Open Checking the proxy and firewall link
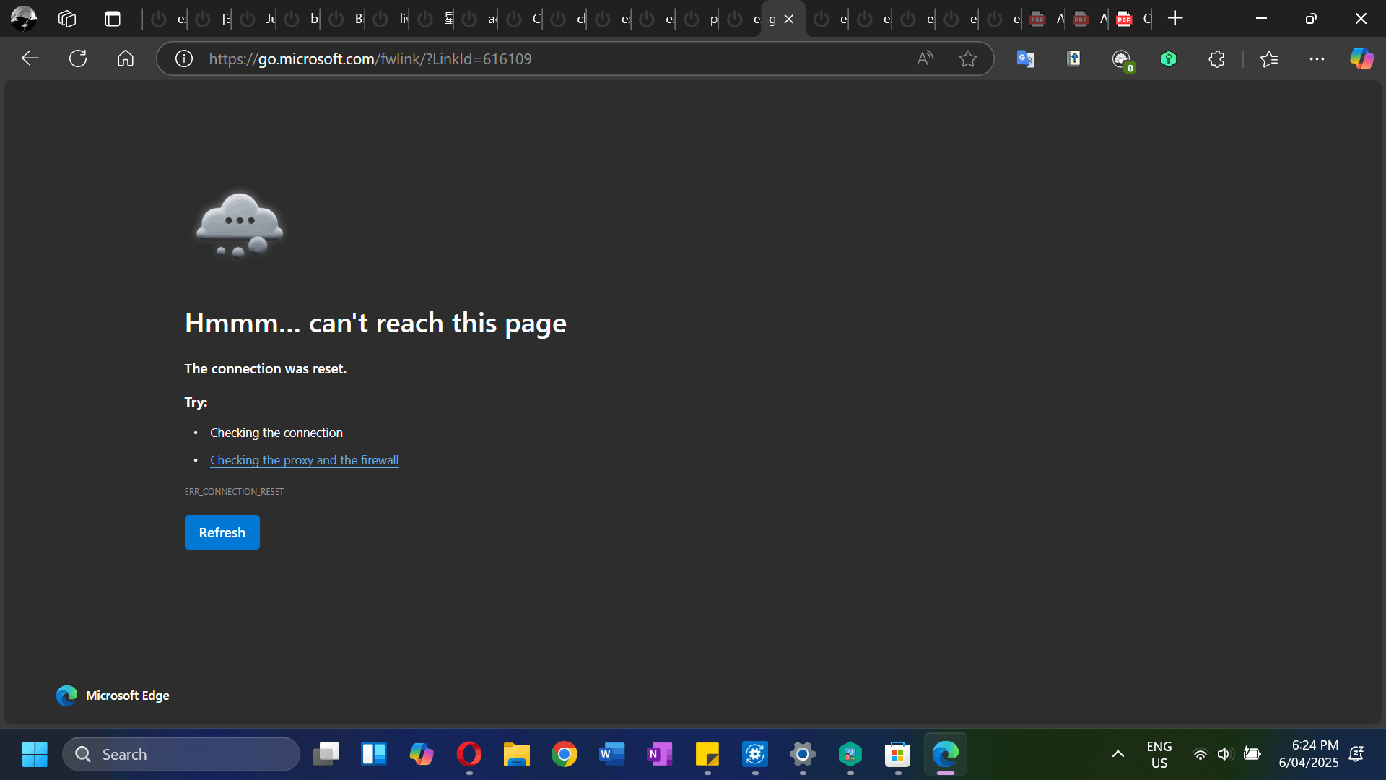The width and height of the screenshot is (1386, 780). (x=304, y=460)
